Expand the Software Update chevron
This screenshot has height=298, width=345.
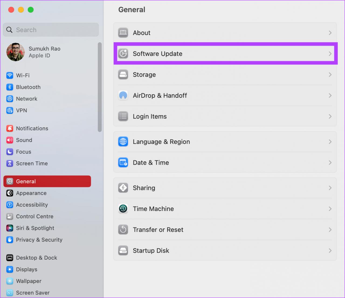click(330, 54)
